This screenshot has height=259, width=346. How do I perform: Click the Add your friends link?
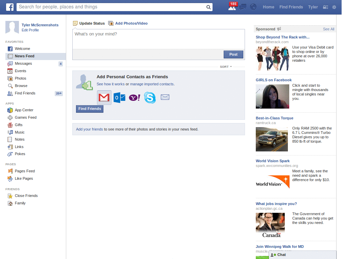click(89, 129)
